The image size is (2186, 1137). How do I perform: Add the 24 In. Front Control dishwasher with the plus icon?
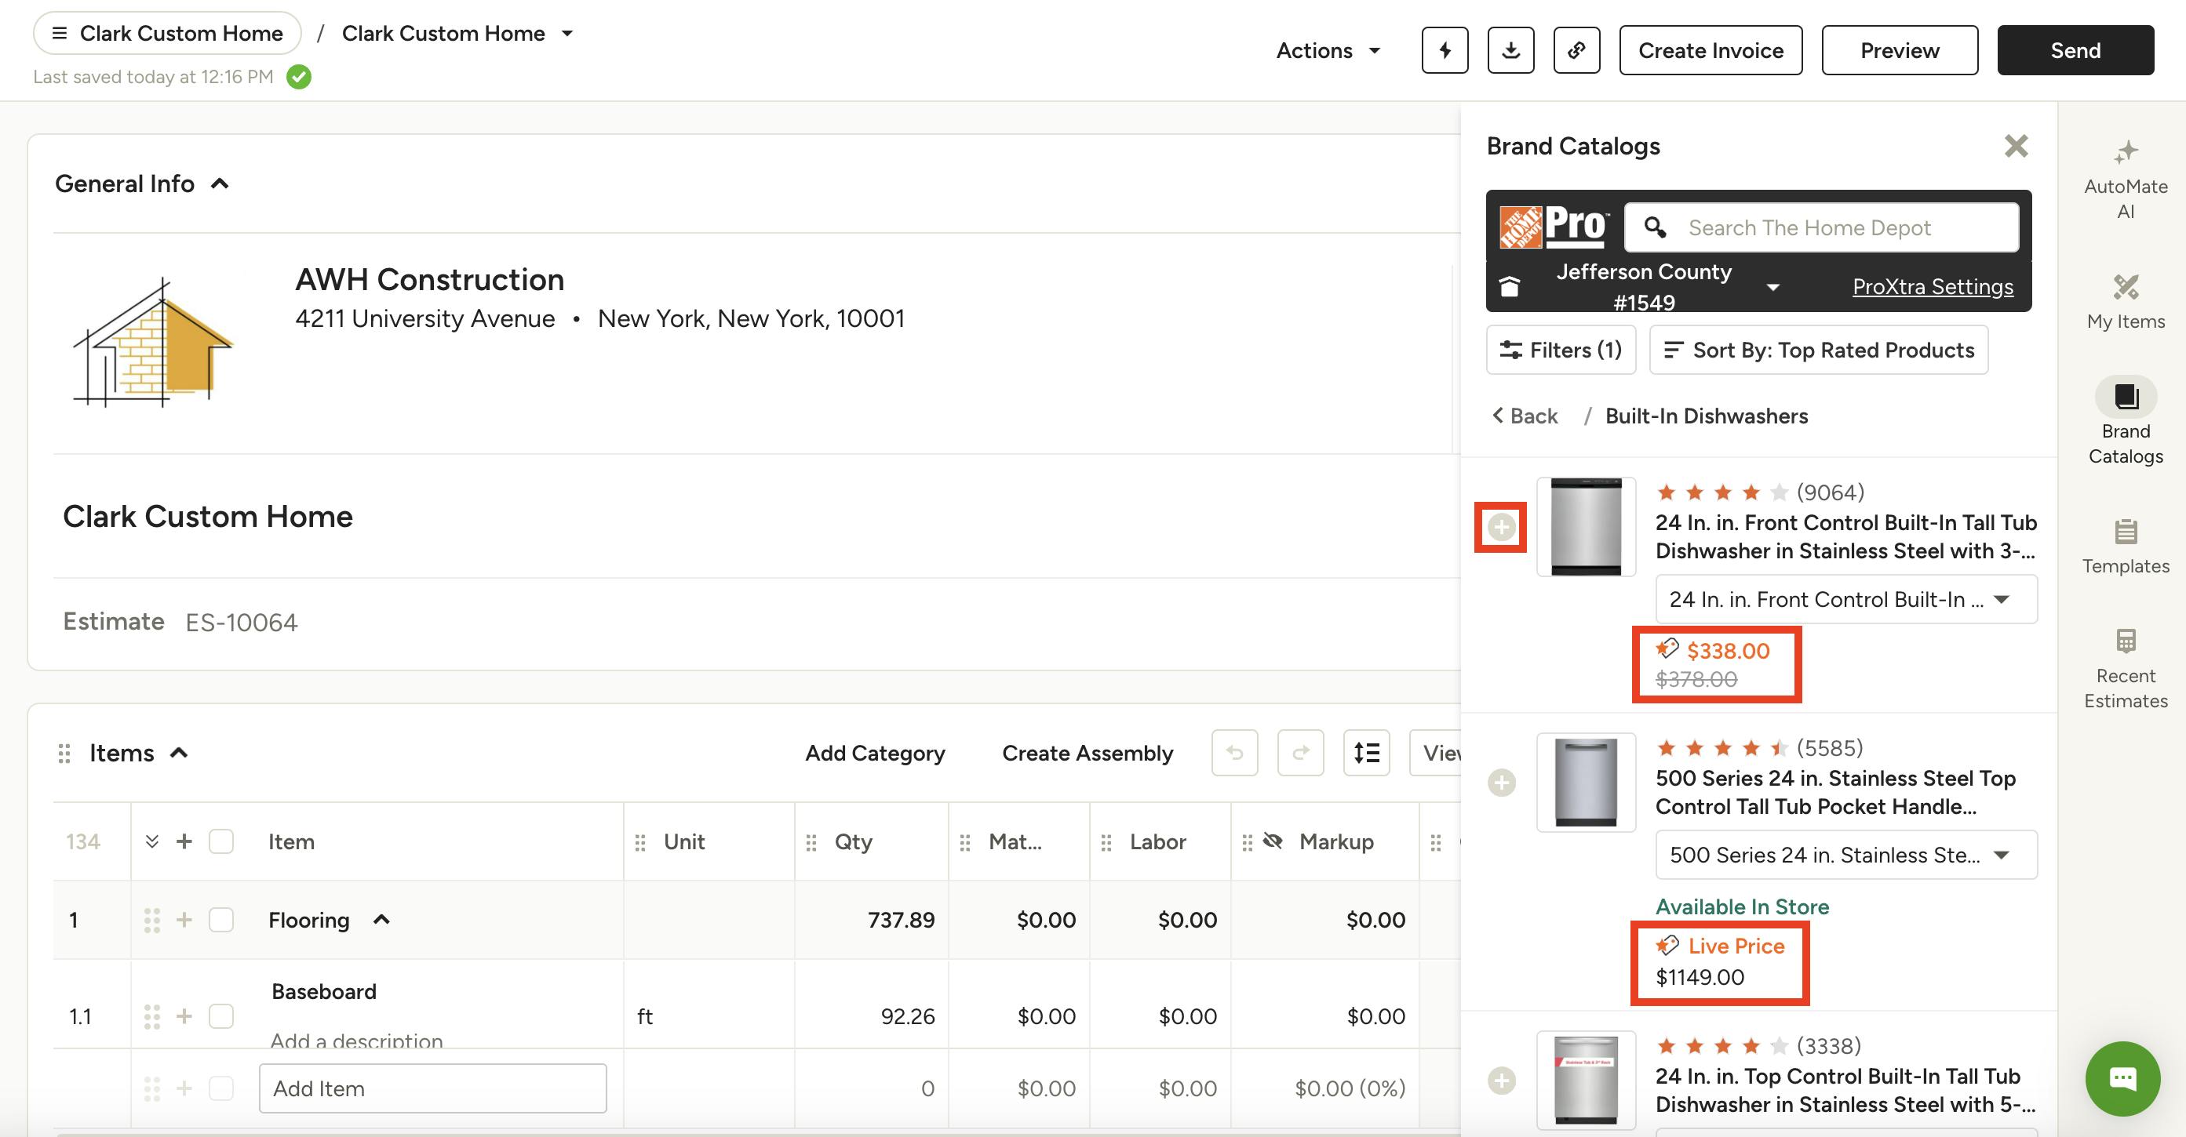click(1501, 528)
